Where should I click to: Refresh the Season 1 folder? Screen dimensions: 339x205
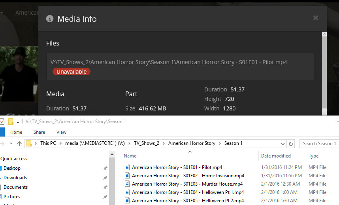click(x=291, y=144)
